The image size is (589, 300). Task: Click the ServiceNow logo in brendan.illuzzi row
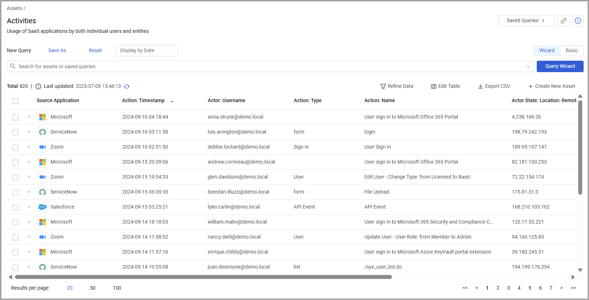coord(43,192)
